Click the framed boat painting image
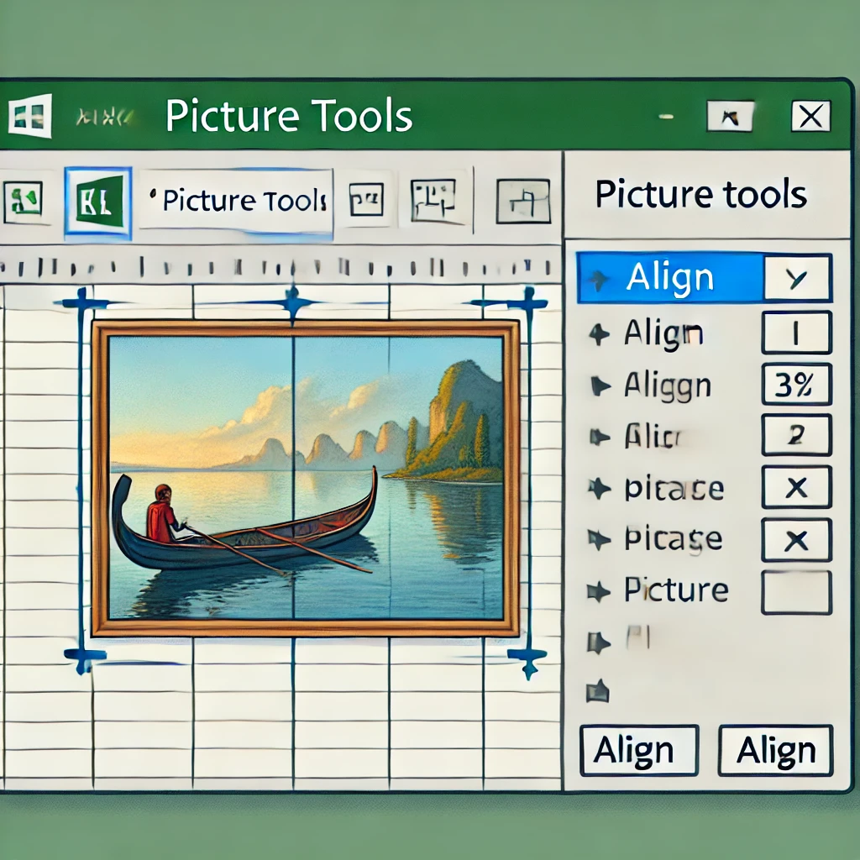The image size is (860, 860). click(306, 478)
